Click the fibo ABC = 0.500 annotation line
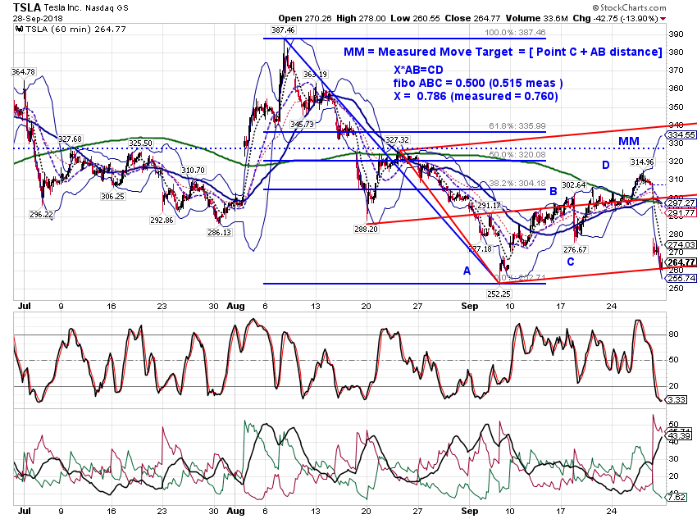 478,83
